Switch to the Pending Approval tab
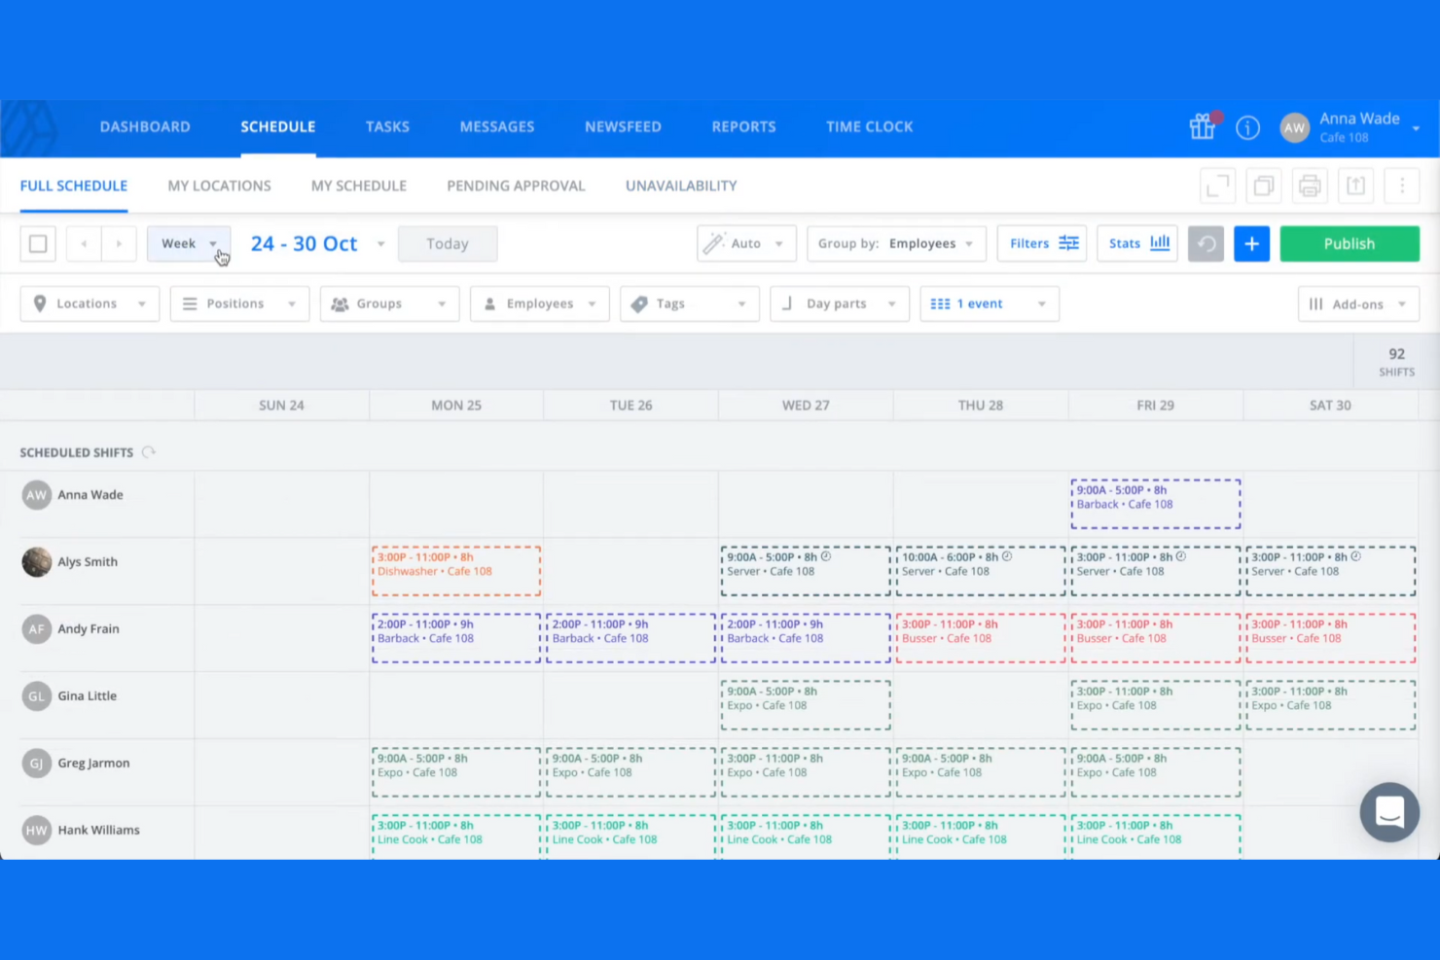 coord(516,185)
